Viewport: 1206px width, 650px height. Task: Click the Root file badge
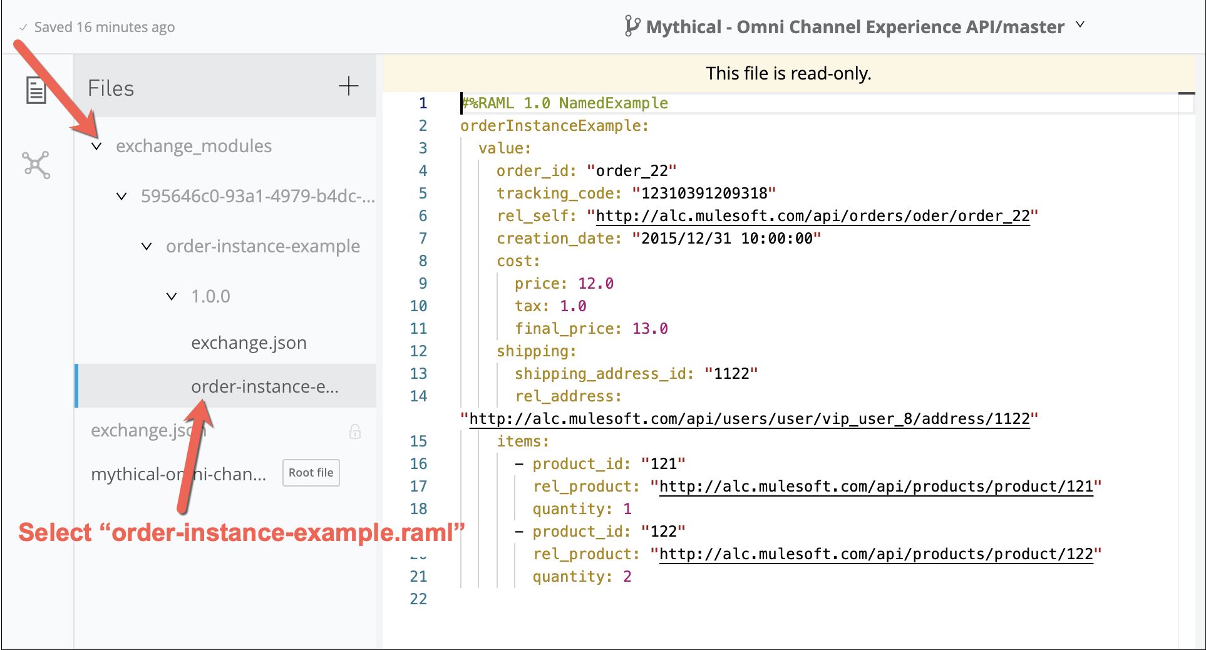point(311,473)
